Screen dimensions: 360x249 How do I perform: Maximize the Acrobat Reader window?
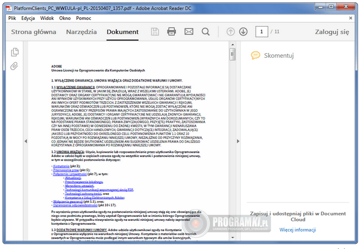(x=331, y=6)
